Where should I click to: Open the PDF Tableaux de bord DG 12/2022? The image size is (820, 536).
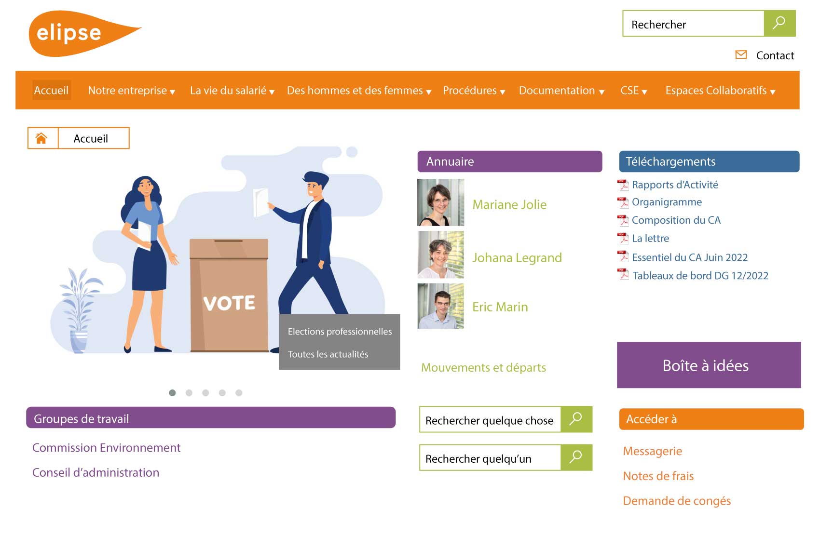click(700, 276)
